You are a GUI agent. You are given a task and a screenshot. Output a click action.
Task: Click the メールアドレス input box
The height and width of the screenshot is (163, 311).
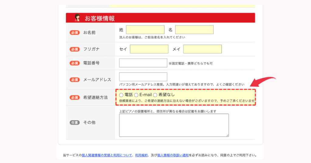tap(143, 77)
